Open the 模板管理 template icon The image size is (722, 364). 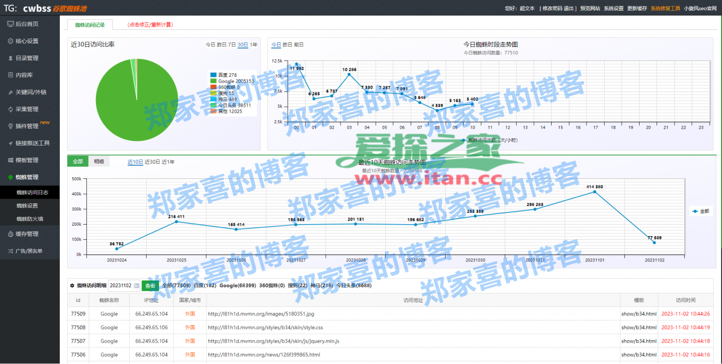click(x=10, y=160)
